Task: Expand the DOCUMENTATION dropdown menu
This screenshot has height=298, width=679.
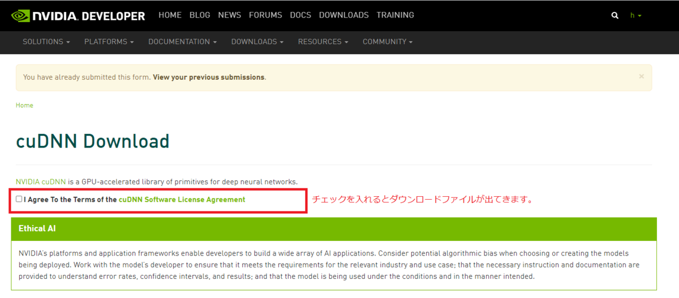Action: tap(183, 42)
